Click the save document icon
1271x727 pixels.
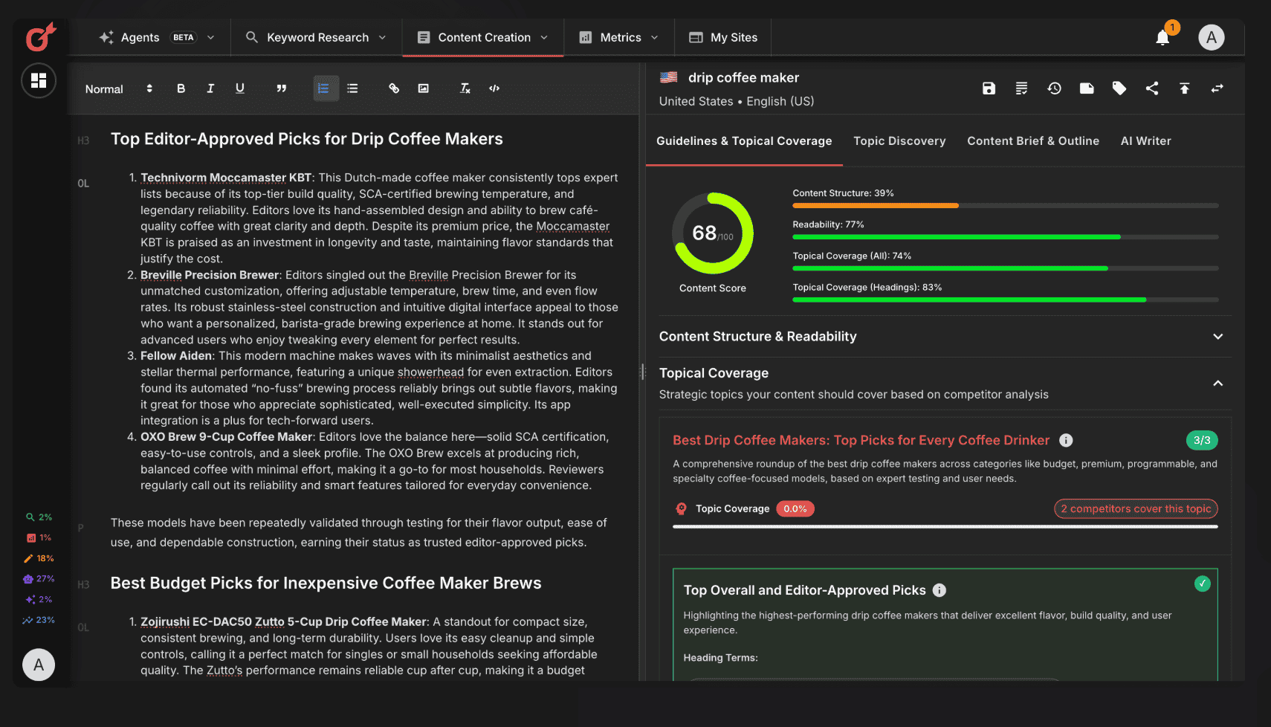989,88
